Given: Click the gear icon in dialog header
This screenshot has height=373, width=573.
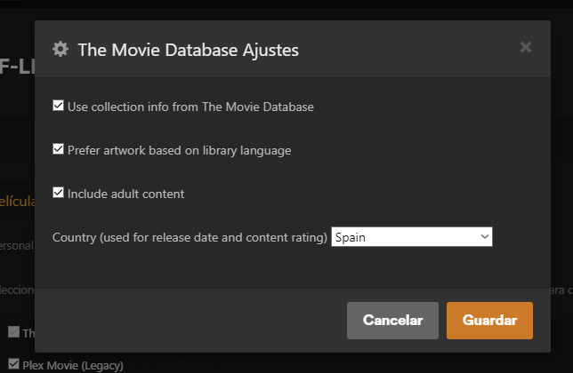Looking at the screenshot, I should [61, 49].
